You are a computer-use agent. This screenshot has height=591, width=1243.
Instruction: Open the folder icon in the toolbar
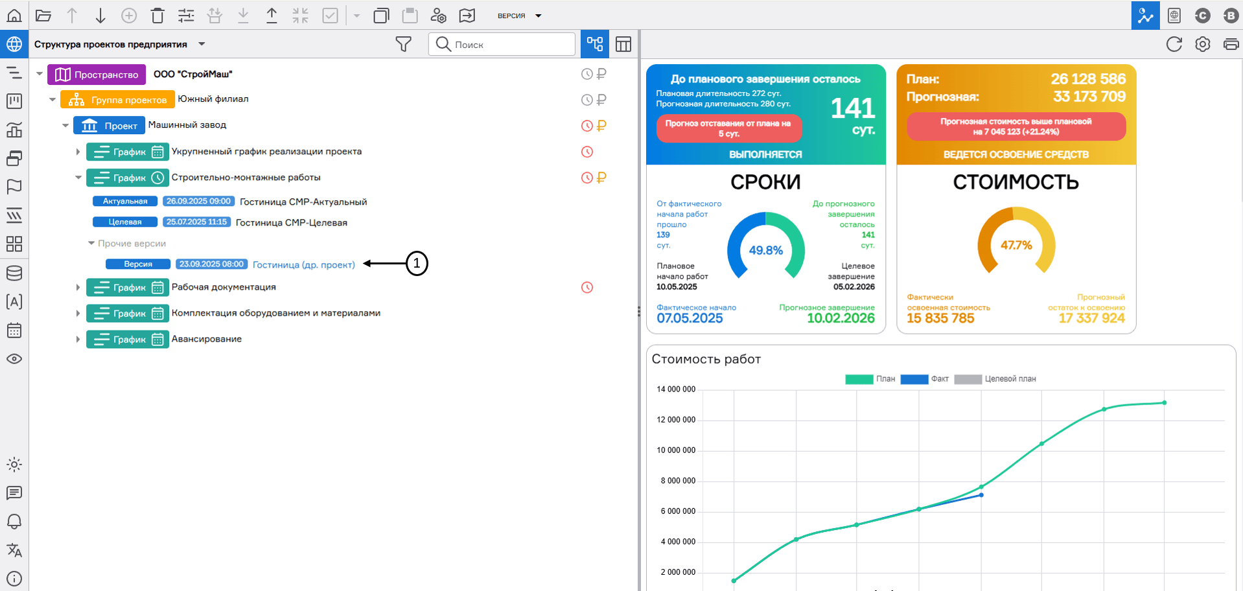(x=43, y=16)
